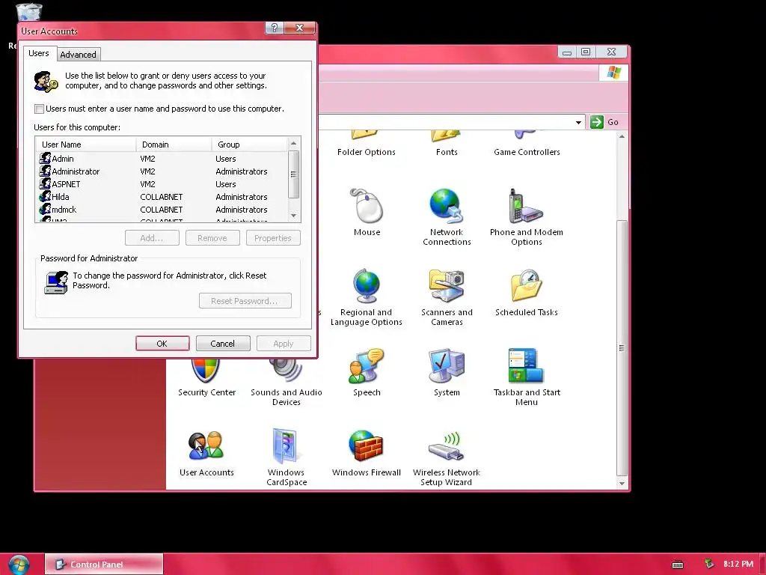The image size is (766, 575).
Task: Click the network tray icon near clock
Action: coord(709,564)
